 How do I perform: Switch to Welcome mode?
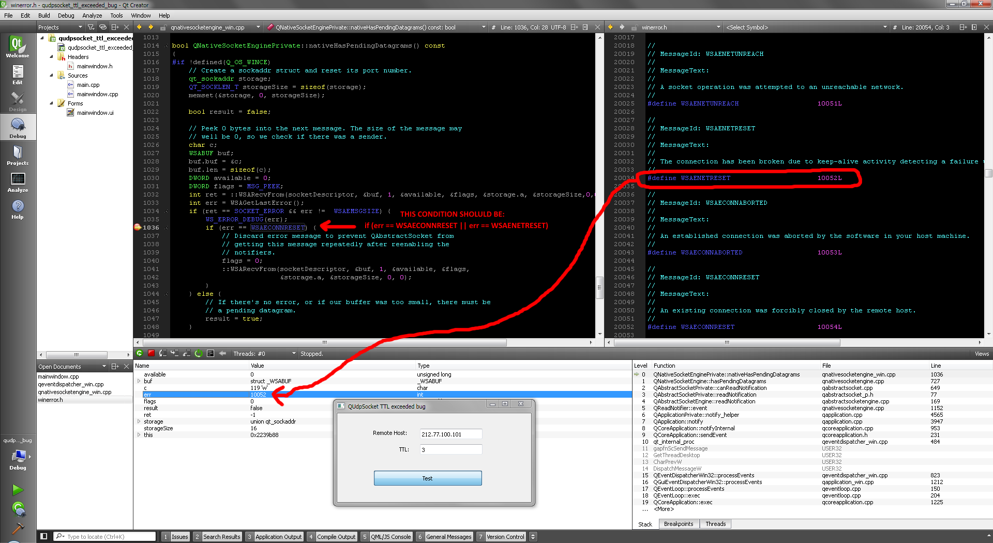pyautogui.click(x=18, y=47)
